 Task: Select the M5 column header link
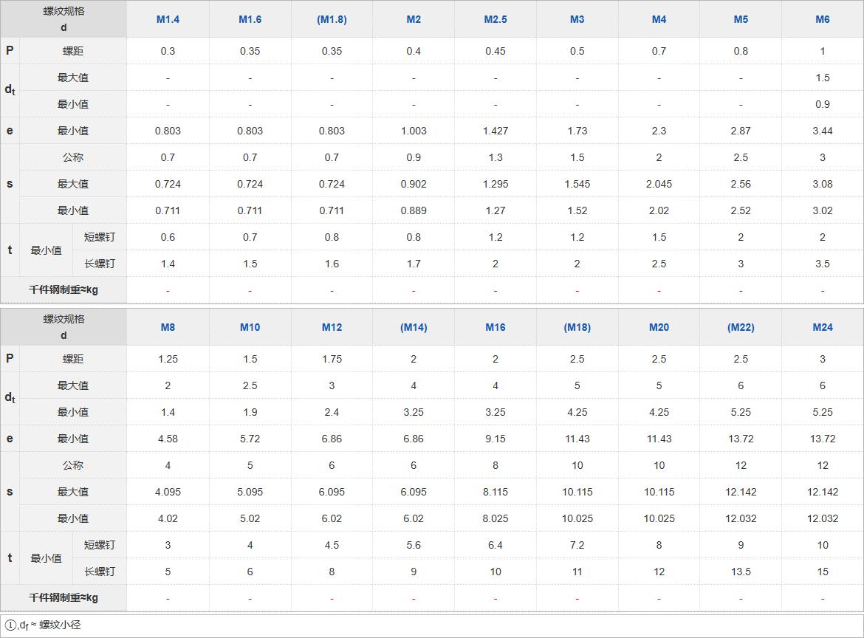click(741, 19)
